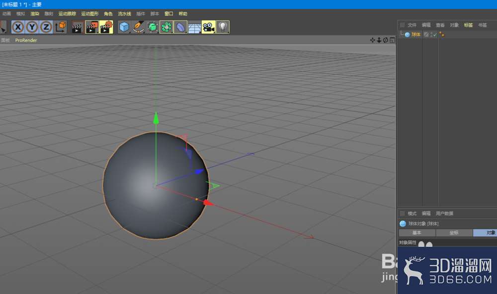This screenshot has height=294, width=497.
Task: Switch the coordinate system cube-axis icon
Action: coord(60,27)
